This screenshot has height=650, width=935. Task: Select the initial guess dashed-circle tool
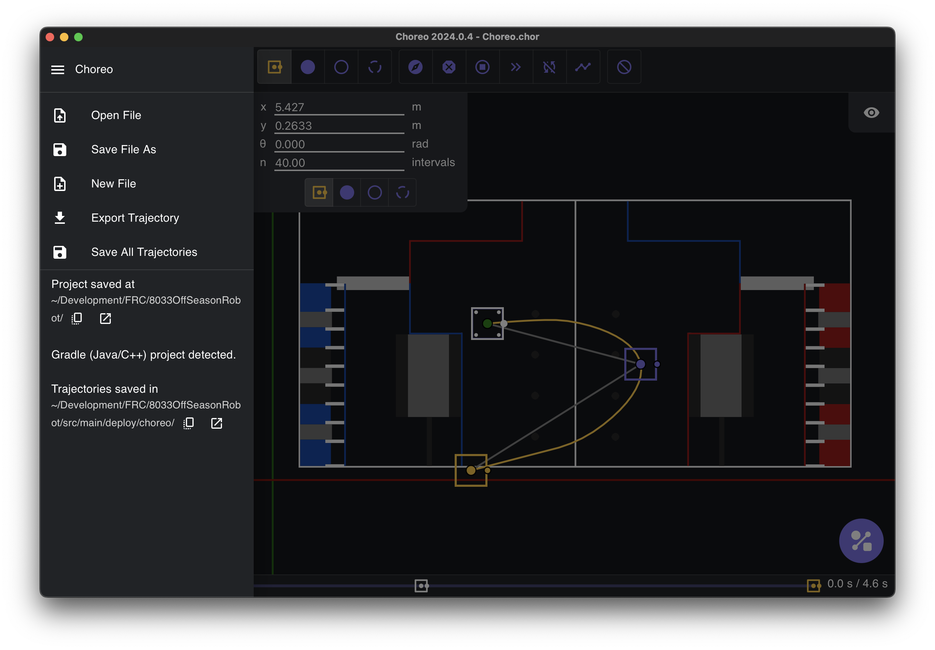[374, 67]
